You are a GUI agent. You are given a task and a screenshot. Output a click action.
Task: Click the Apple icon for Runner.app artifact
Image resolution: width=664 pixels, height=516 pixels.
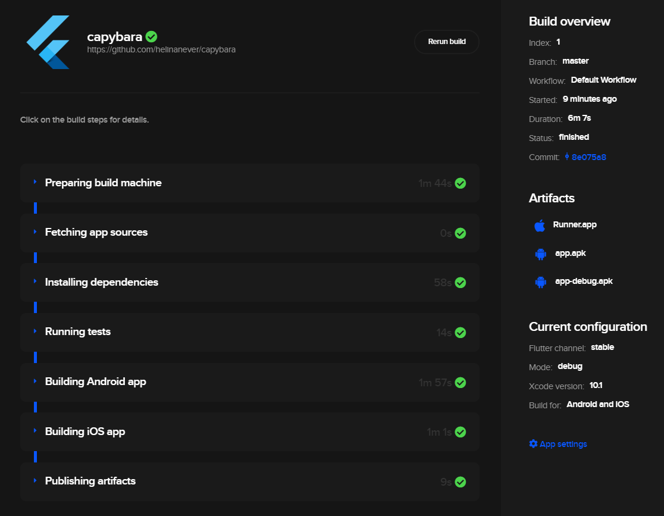point(540,226)
